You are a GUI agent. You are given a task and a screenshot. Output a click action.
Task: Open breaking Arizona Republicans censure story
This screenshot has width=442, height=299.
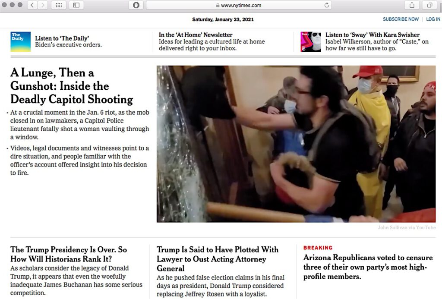coord(368,267)
